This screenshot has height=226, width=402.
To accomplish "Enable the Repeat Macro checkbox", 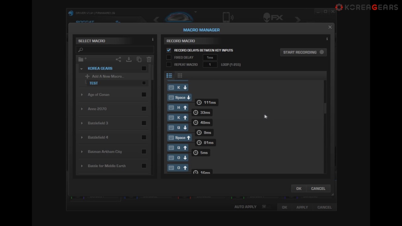I will coord(169,65).
